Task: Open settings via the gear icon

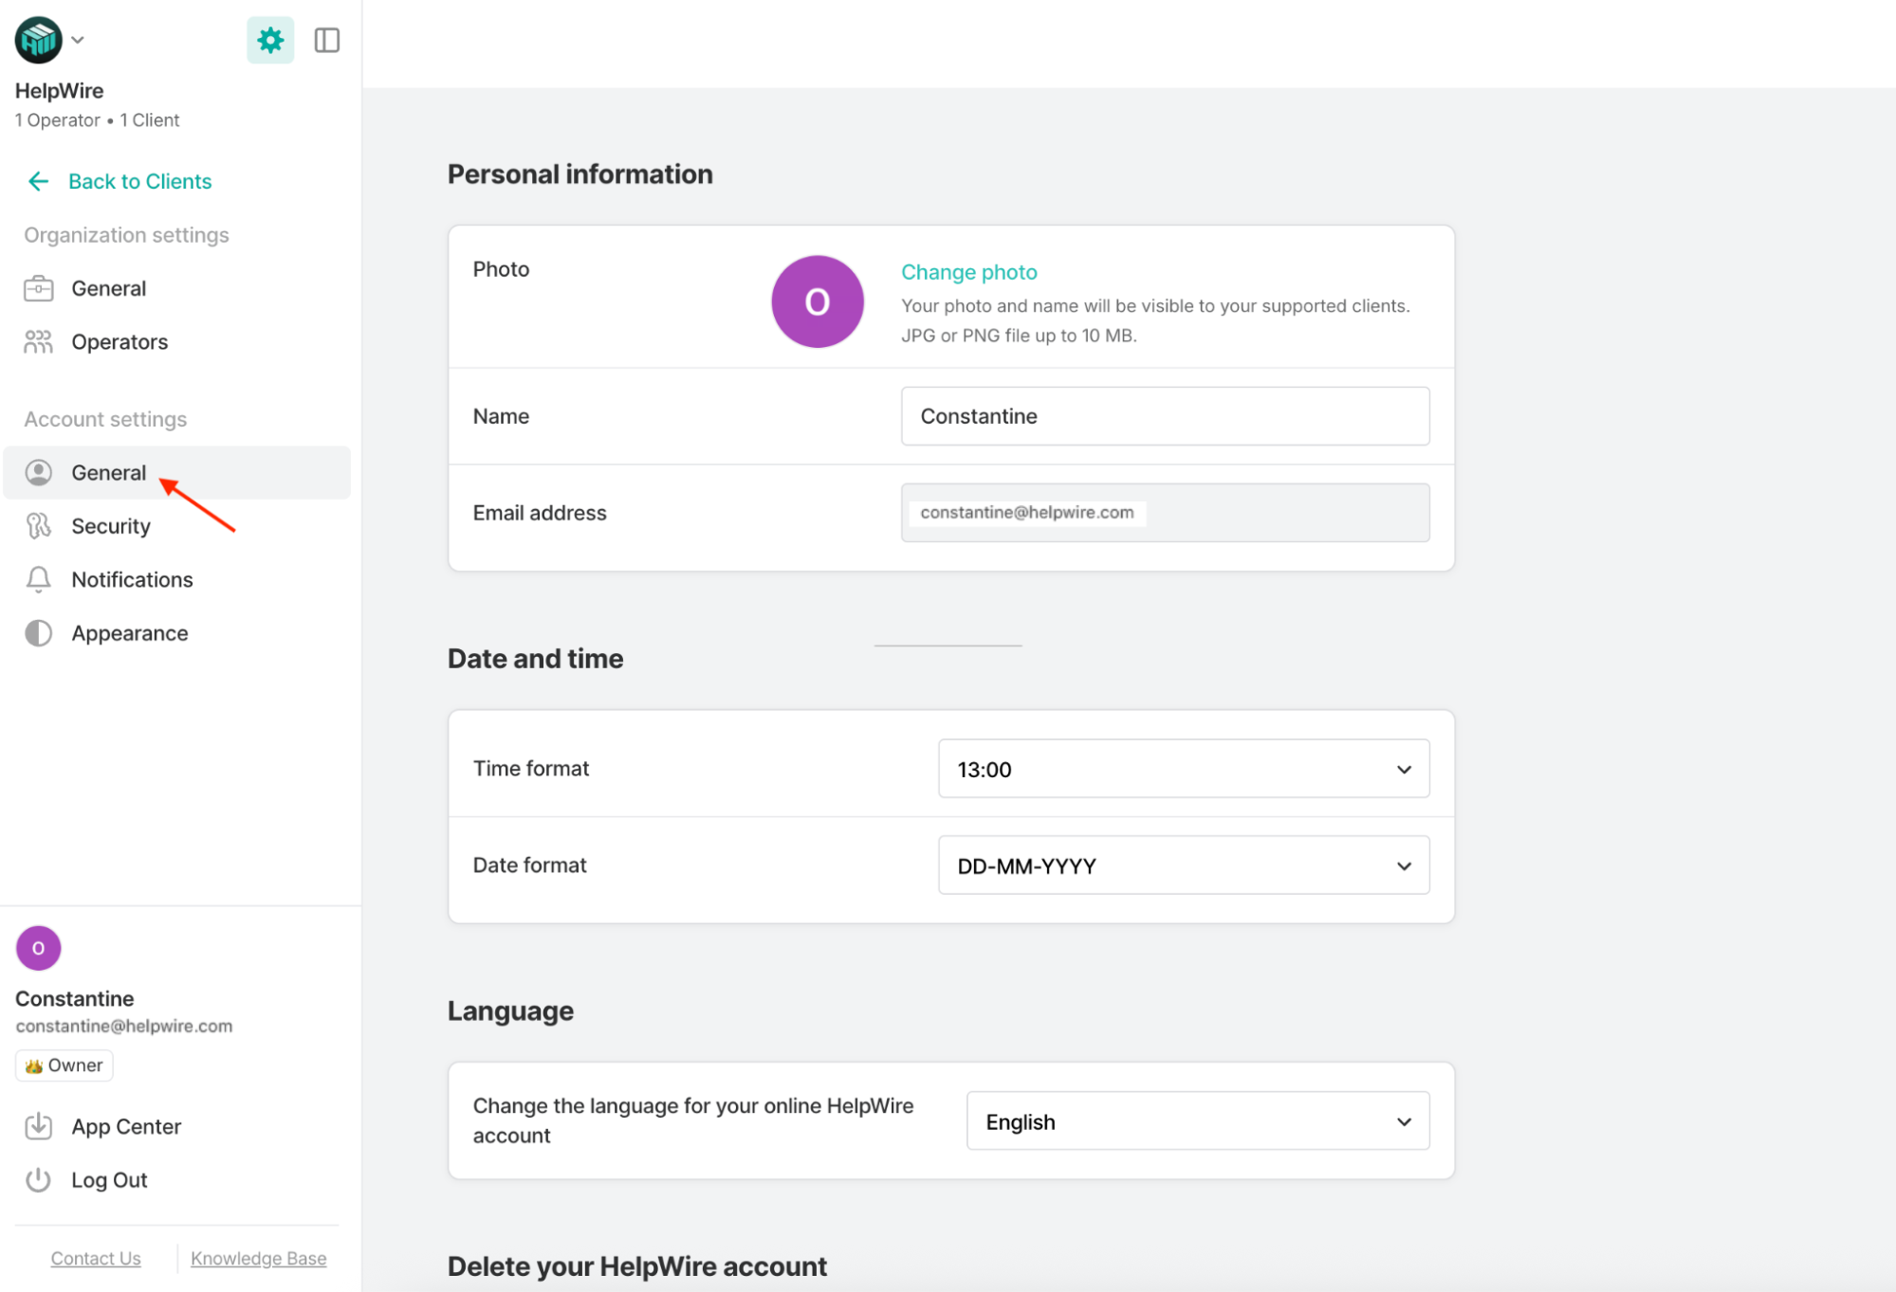Action: pyautogui.click(x=270, y=40)
